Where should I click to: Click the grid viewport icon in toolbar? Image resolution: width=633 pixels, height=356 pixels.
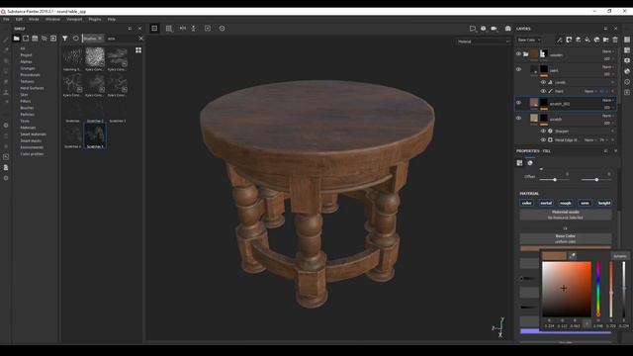coord(169,29)
